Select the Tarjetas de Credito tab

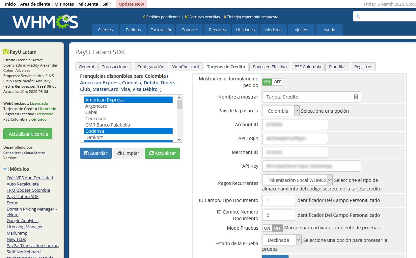pos(226,67)
